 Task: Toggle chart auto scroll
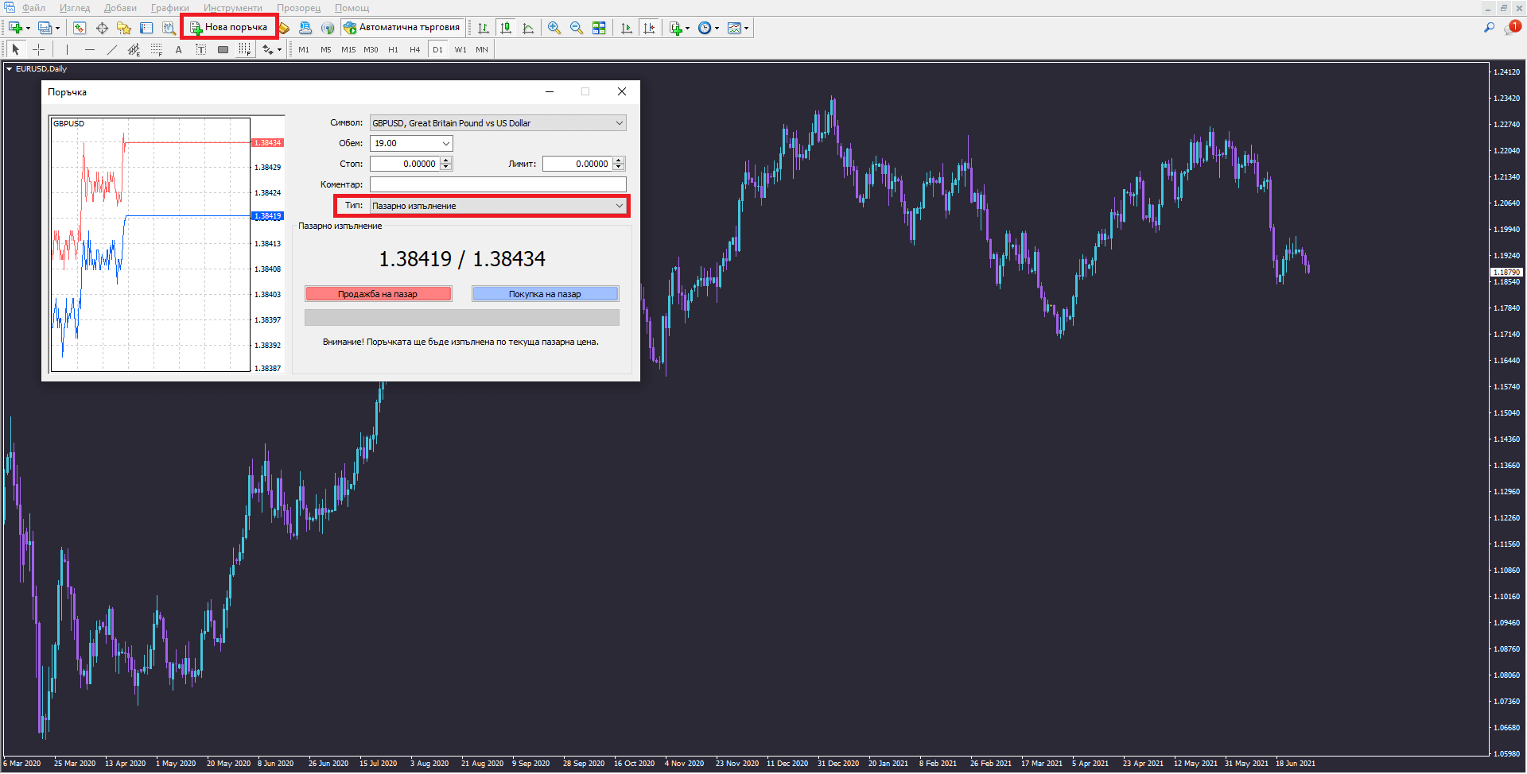point(627,28)
